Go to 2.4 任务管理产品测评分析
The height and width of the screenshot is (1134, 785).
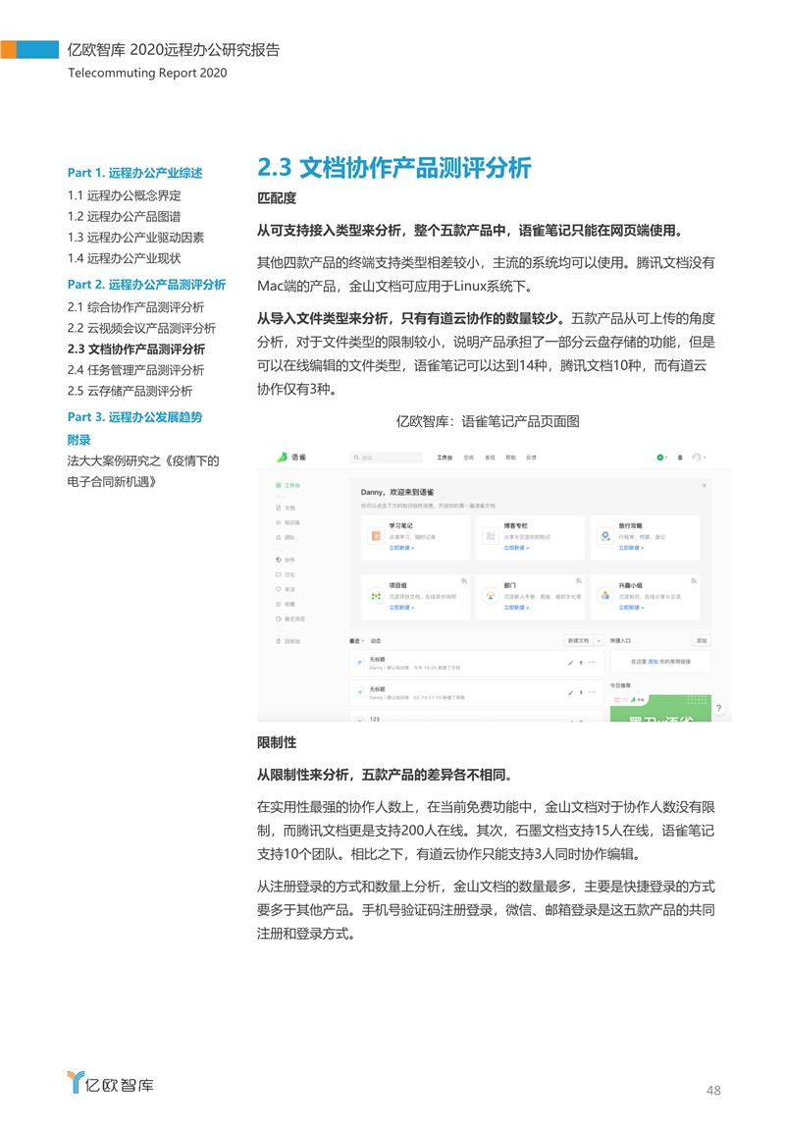coord(135,369)
